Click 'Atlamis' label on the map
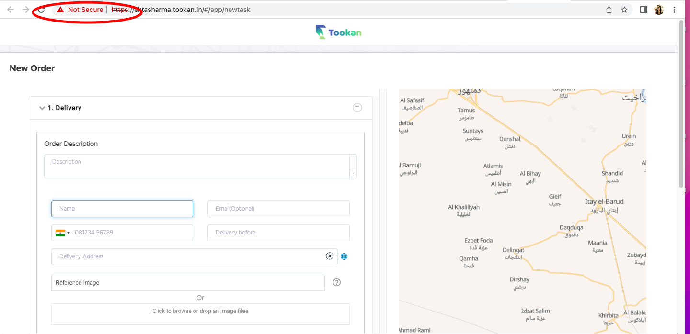Image resolution: width=690 pixels, height=334 pixels. 493,166
